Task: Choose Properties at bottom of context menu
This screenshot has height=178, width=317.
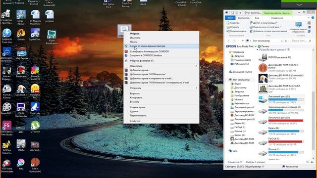Action: pyautogui.click(x=161, y=121)
